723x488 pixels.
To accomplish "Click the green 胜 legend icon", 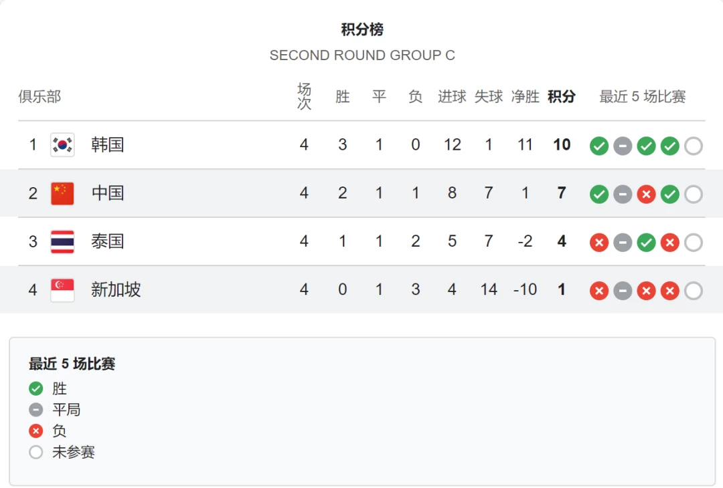I will coord(36,388).
